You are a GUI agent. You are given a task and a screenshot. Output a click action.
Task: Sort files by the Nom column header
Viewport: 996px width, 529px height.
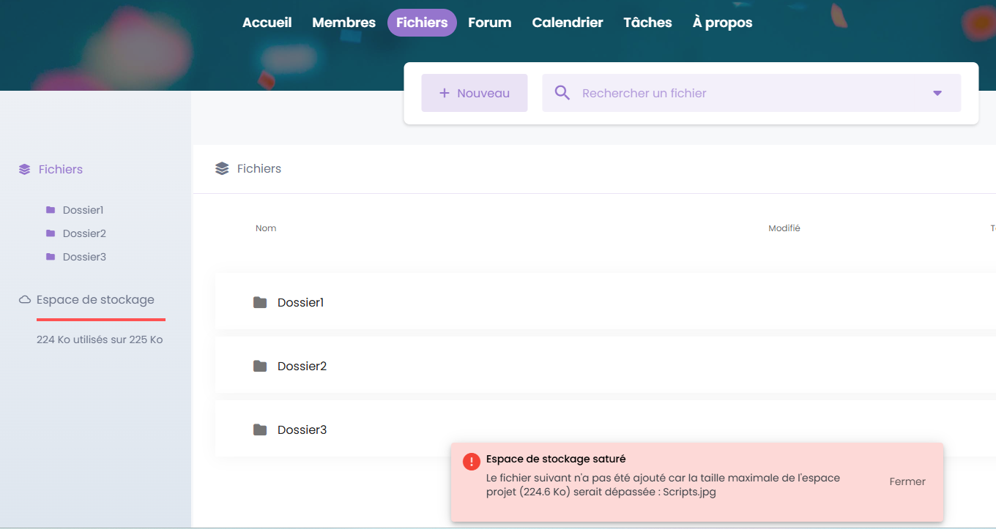[x=266, y=228]
